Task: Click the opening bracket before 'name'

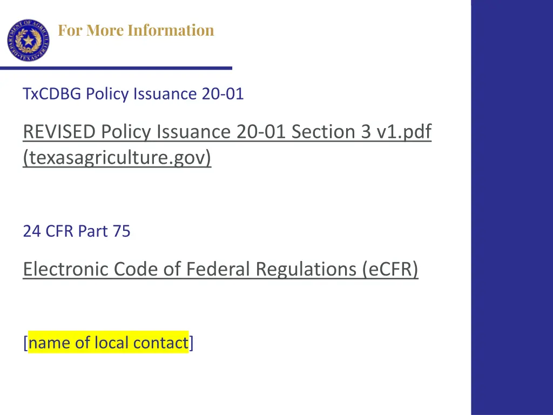Action: click(25, 343)
